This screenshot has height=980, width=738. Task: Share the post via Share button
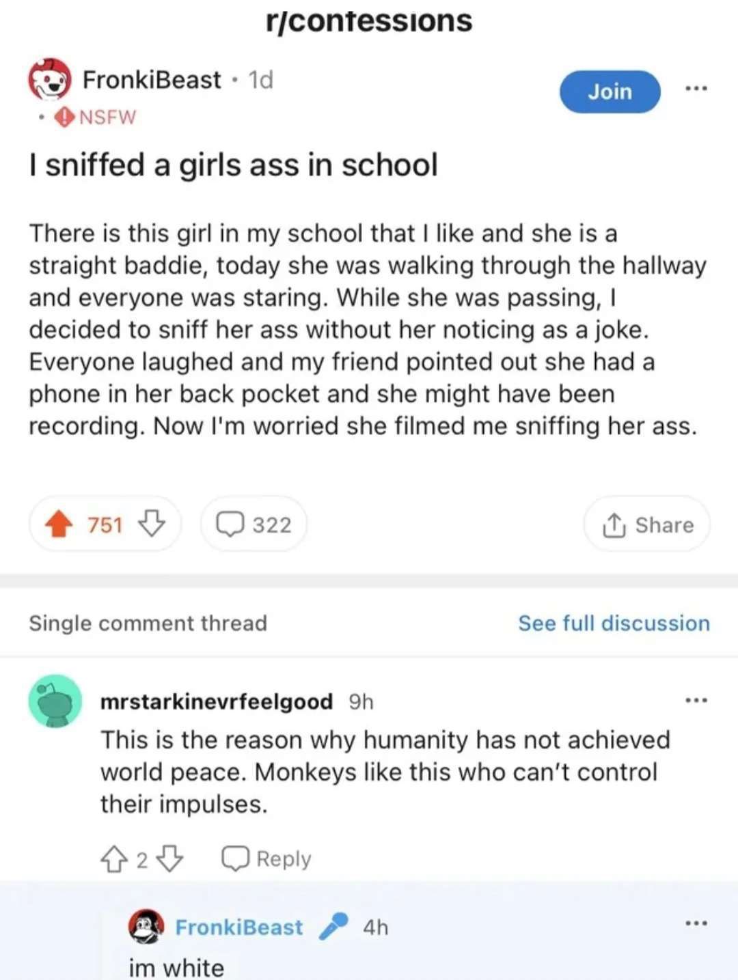click(646, 524)
